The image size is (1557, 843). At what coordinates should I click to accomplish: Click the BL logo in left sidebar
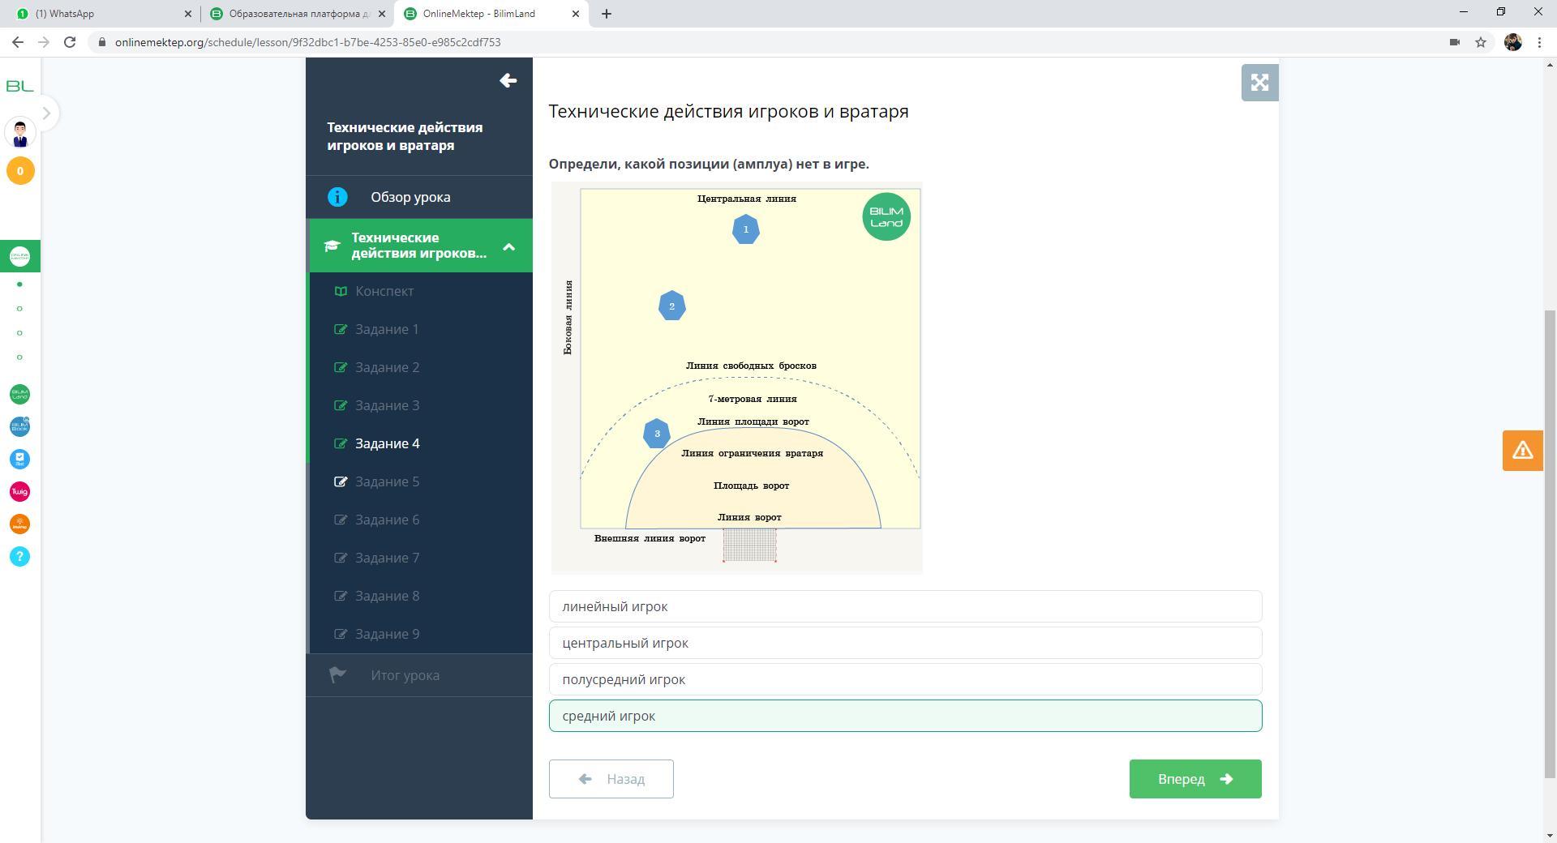(x=19, y=86)
